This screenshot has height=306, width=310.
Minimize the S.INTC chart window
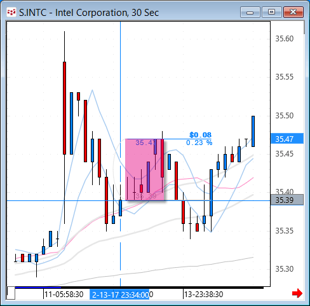[250, 12]
